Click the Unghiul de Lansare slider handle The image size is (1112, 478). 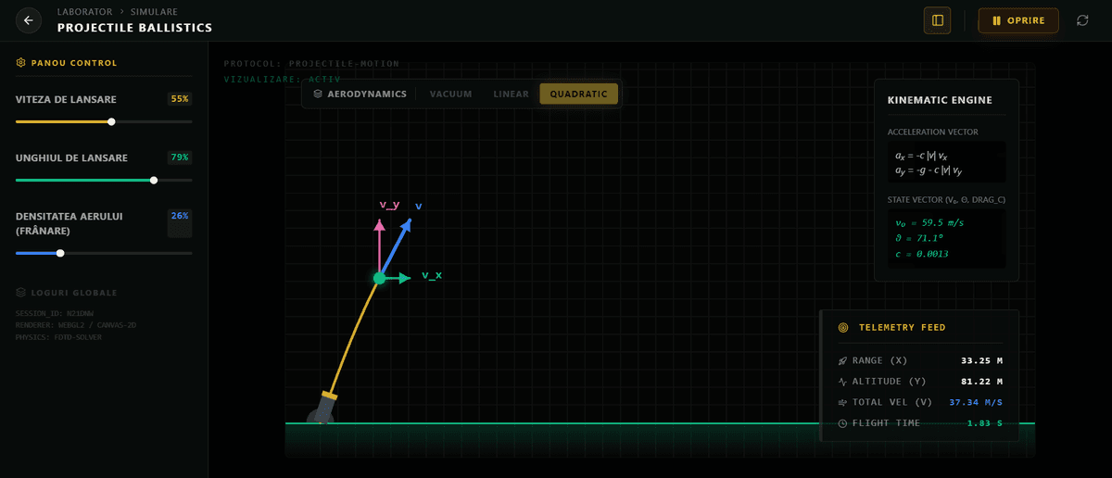(154, 181)
